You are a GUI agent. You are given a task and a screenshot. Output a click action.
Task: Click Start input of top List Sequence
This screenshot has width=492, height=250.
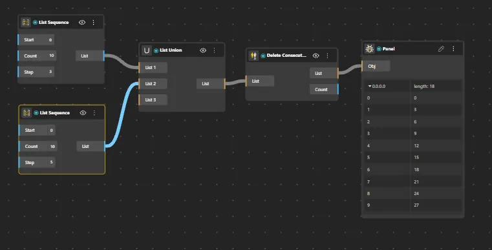36,39
